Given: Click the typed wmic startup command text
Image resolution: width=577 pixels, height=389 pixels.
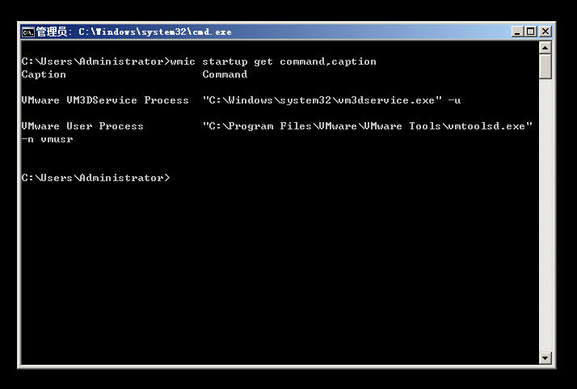Looking at the screenshot, I should 273,61.
